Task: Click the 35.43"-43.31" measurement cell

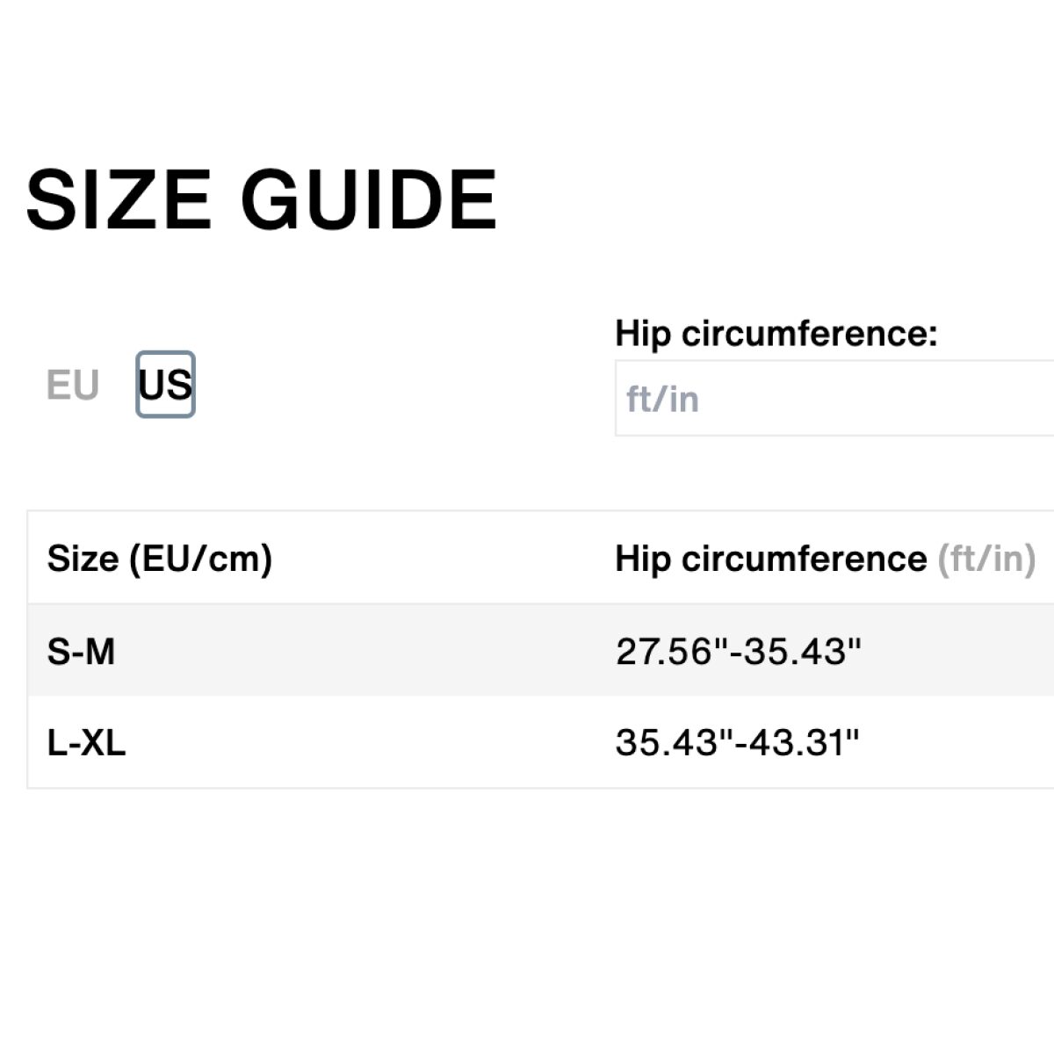Action: click(x=736, y=743)
